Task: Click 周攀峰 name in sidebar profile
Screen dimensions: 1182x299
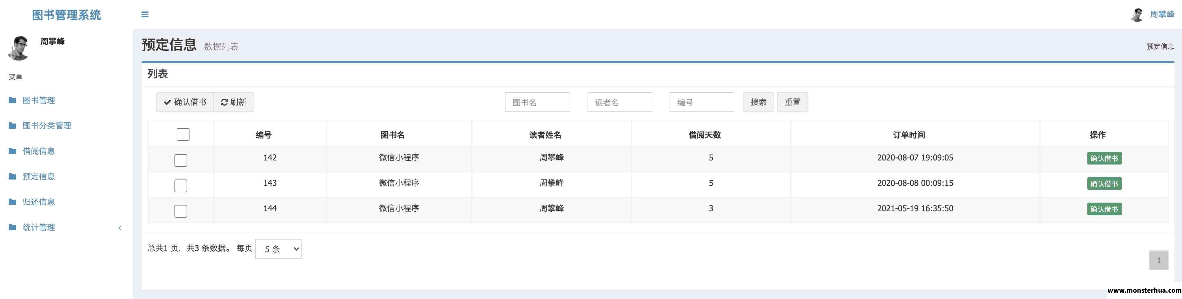Action: [x=52, y=41]
